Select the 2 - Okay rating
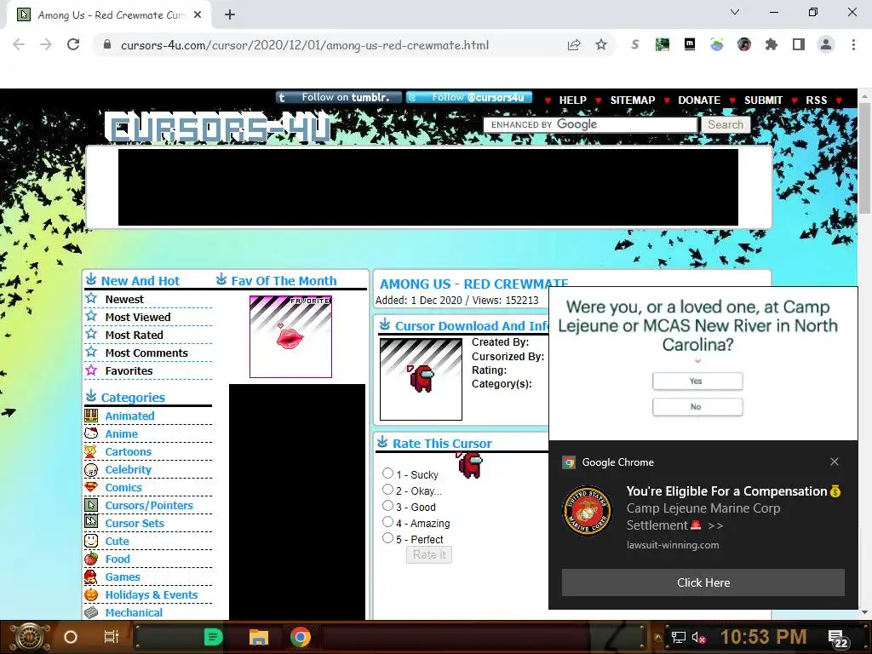872x654 pixels. point(387,490)
